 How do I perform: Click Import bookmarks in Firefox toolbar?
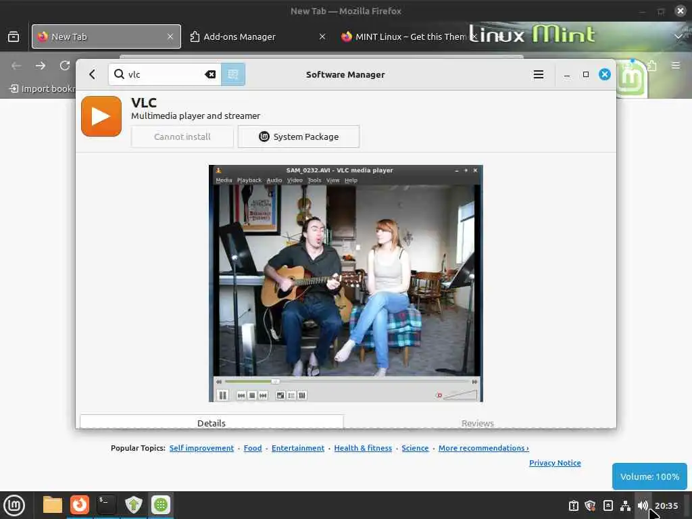(42, 89)
